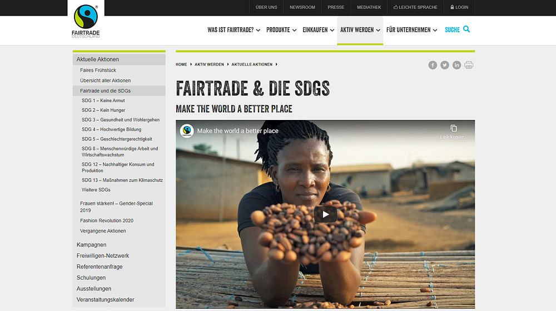
Task: Open Veranstaltungskalender in sidebar
Action: click(x=105, y=300)
